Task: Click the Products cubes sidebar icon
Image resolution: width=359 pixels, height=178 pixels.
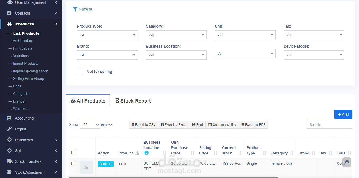Action: tap(9, 24)
